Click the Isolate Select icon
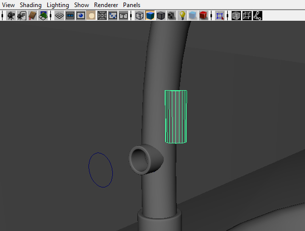The height and width of the screenshot is (231, 305). [x=220, y=16]
